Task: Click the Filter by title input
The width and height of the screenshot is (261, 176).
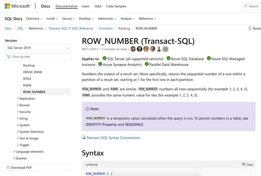Action: 38,57
